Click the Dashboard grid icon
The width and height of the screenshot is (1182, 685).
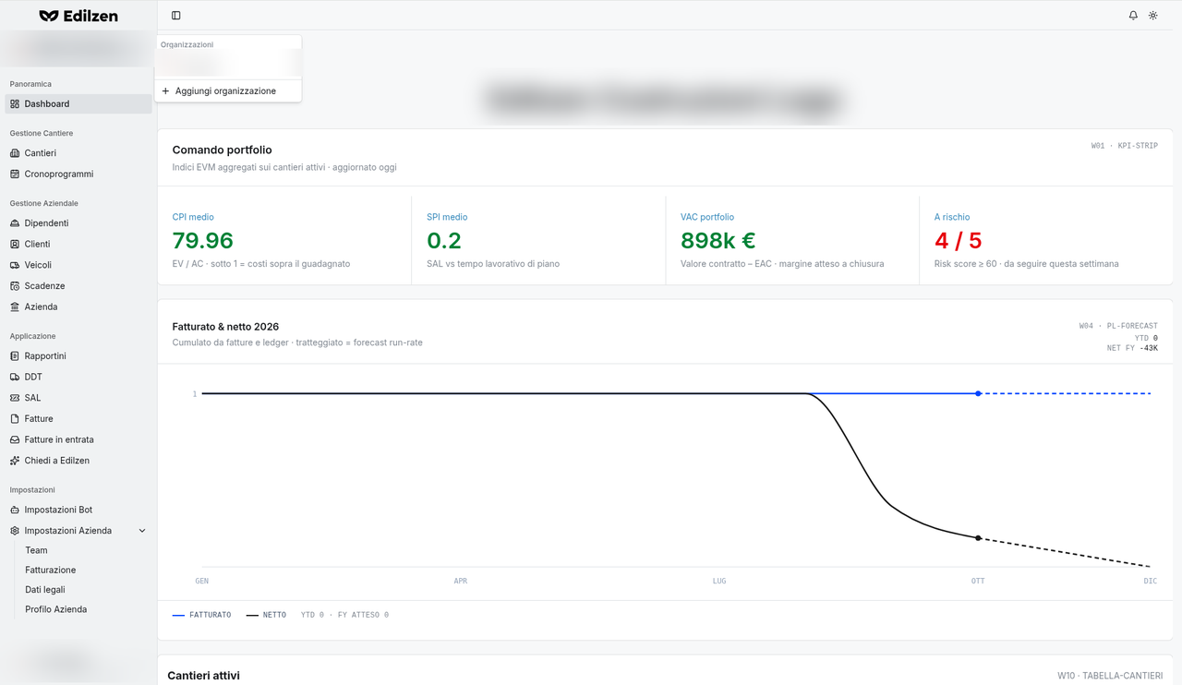(15, 104)
